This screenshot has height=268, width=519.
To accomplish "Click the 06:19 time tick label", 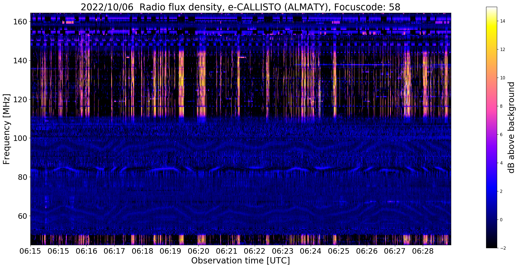I will pos(171,251).
